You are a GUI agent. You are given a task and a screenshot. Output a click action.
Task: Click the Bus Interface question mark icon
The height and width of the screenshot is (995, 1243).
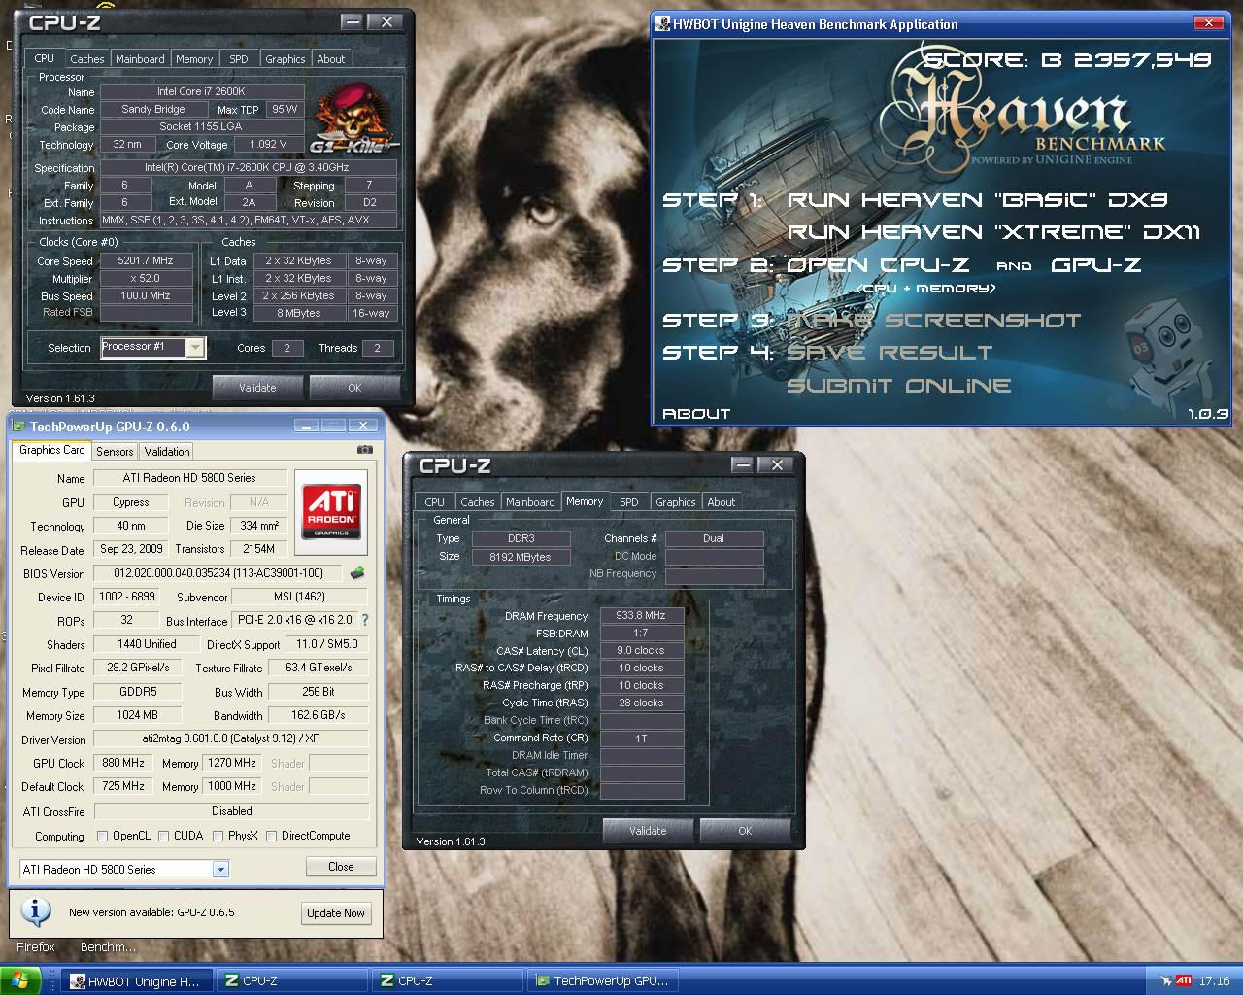pyautogui.click(x=365, y=620)
